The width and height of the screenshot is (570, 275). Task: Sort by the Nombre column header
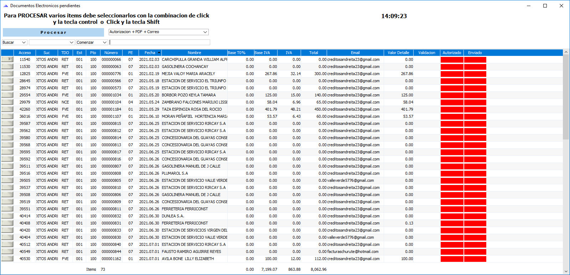(194, 53)
